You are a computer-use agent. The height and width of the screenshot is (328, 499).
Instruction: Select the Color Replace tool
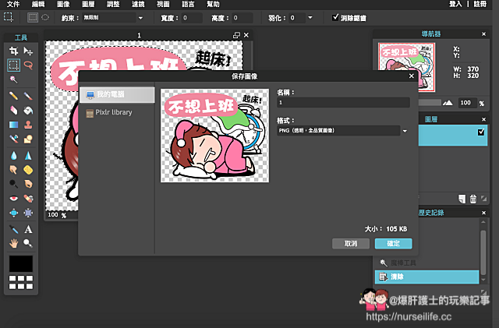tap(13, 139)
